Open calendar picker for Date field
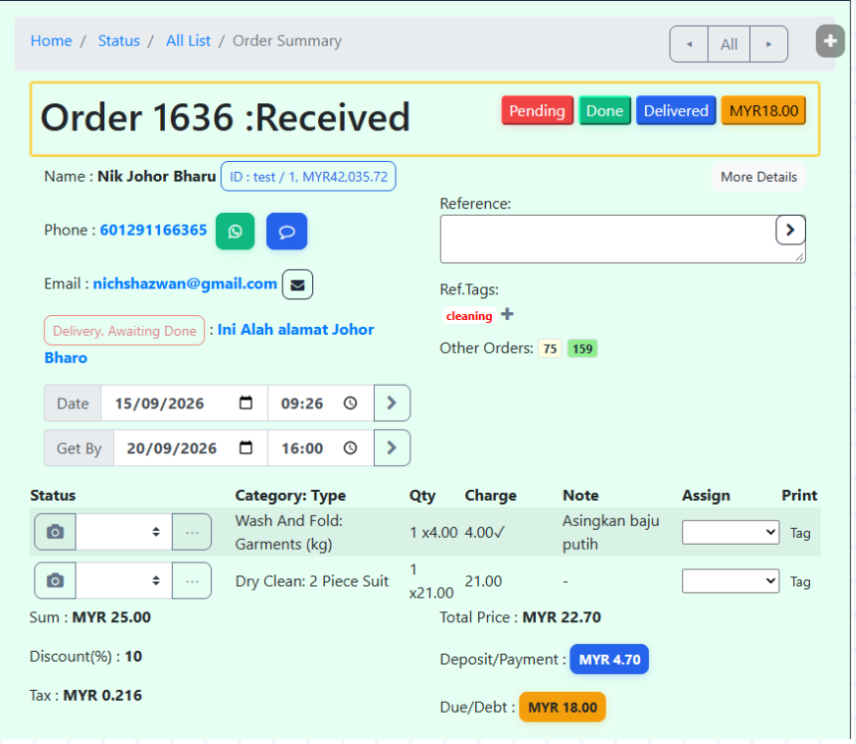The width and height of the screenshot is (856, 744). (245, 402)
